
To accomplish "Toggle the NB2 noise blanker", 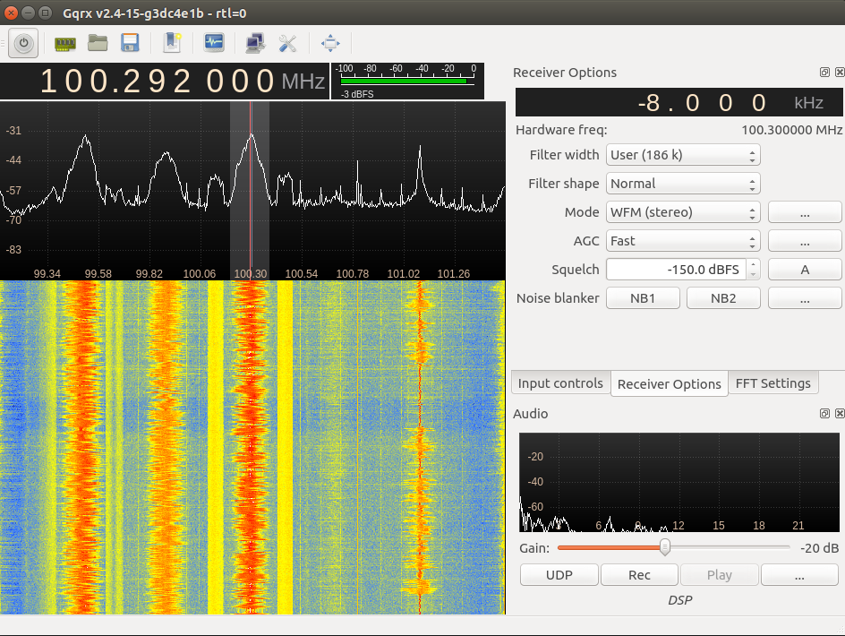I will coord(723,297).
